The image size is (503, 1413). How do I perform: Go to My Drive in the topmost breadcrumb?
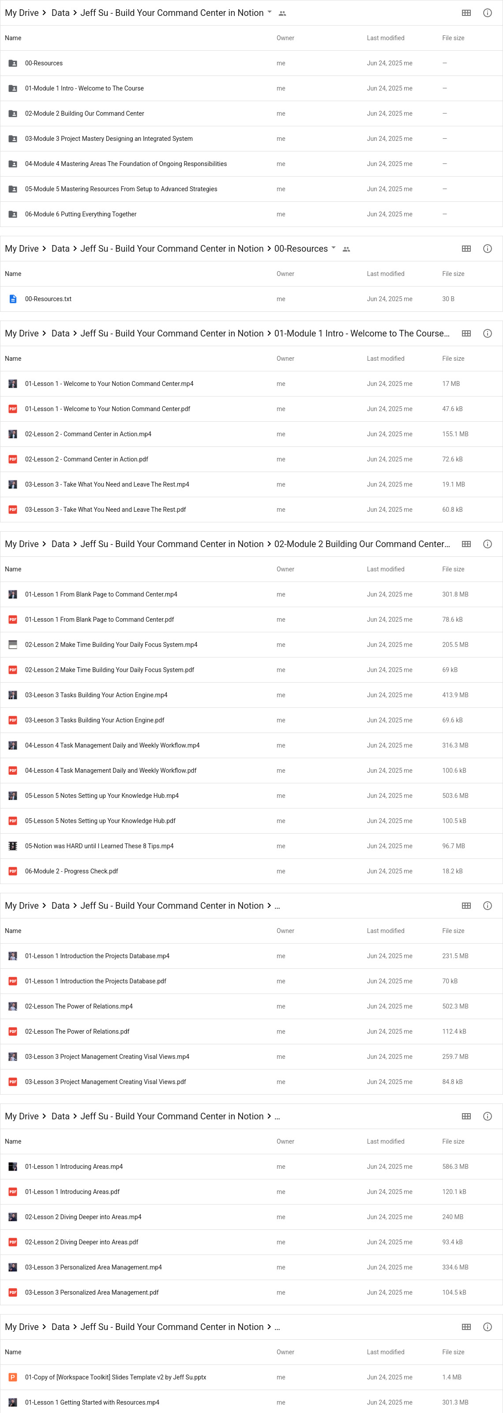pos(22,13)
